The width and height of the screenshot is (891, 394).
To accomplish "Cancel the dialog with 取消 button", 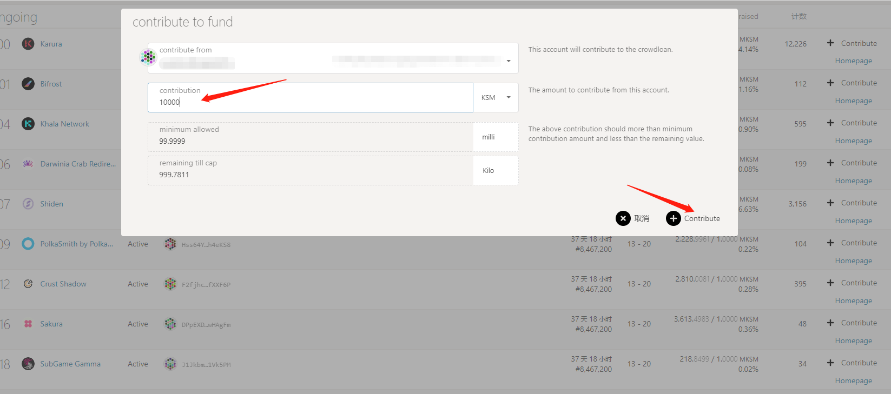I will point(633,218).
